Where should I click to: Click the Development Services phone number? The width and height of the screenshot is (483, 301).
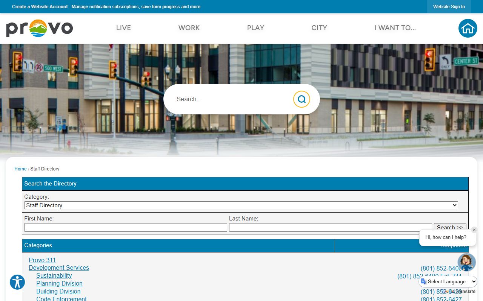point(441,268)
